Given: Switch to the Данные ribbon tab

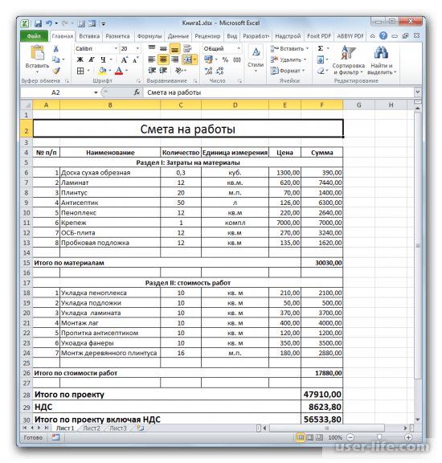Looking at the screenshot, I should tap(178, 36).
